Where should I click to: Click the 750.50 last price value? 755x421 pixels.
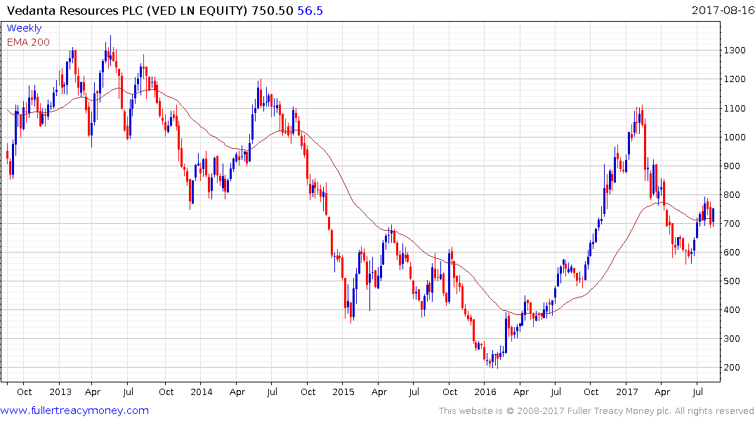tap(273, 11)
